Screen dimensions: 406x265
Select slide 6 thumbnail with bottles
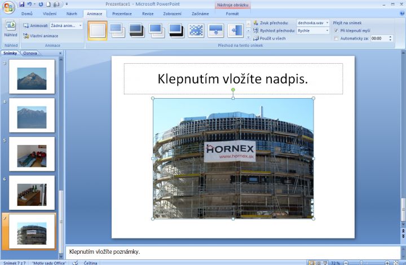tap(32, 192)
